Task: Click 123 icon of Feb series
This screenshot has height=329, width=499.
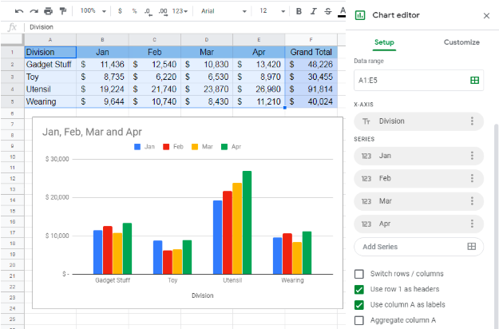Action: tap(366, 179)
